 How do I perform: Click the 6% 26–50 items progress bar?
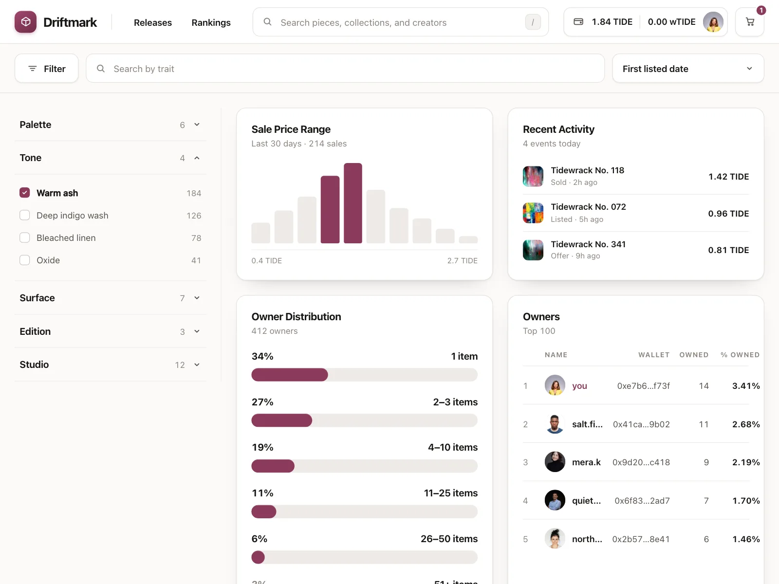364,557
